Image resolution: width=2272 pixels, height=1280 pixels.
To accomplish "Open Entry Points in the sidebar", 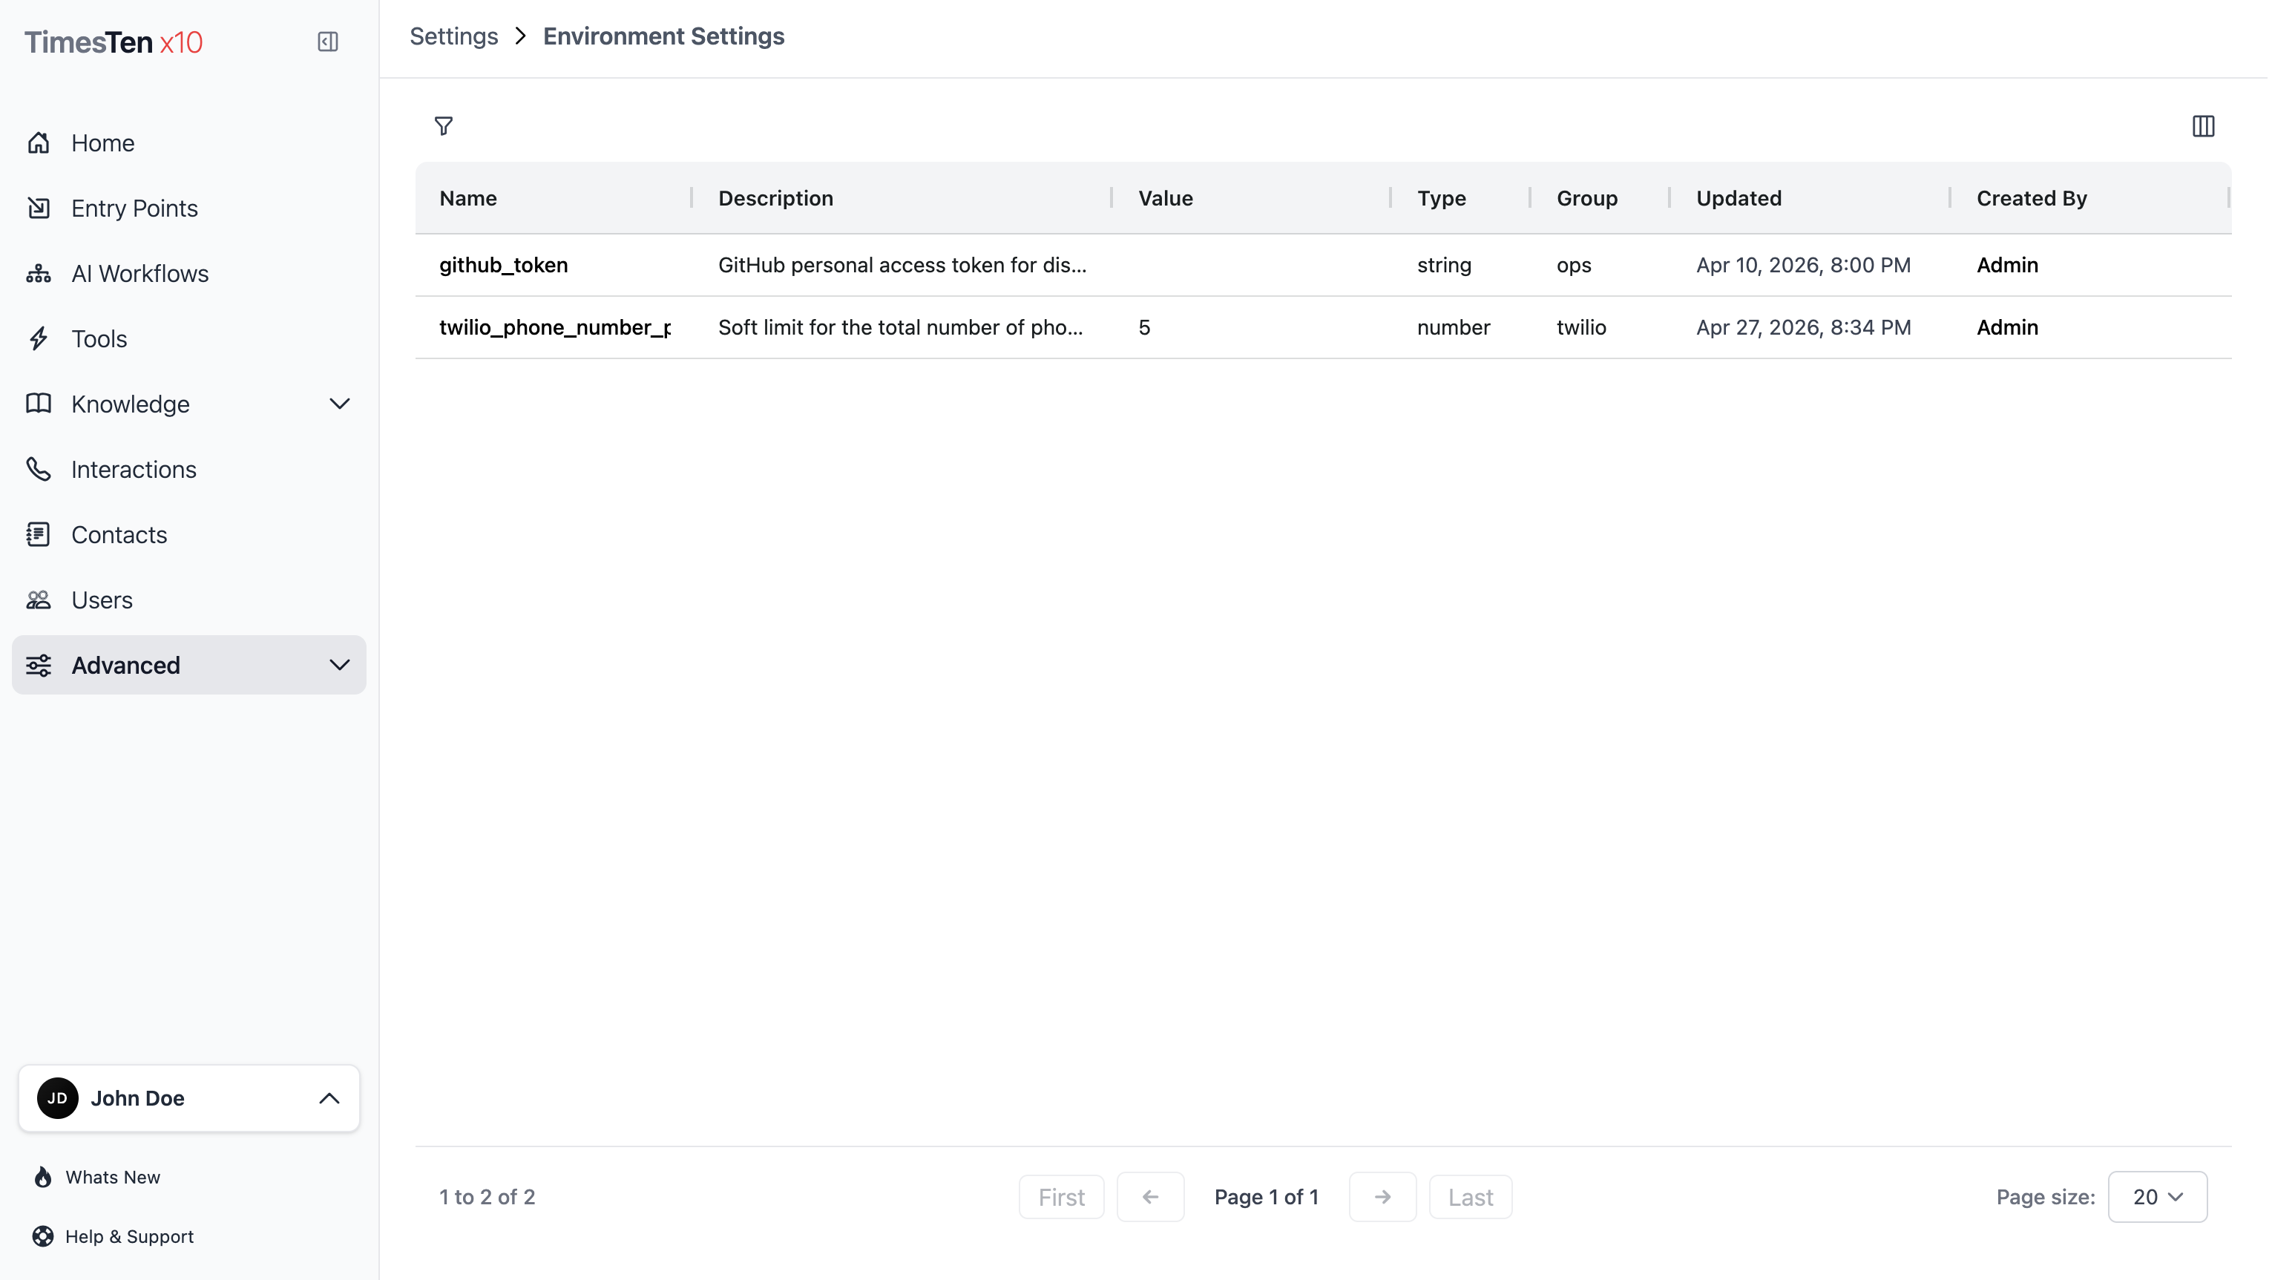I will [x=188, y=207].
